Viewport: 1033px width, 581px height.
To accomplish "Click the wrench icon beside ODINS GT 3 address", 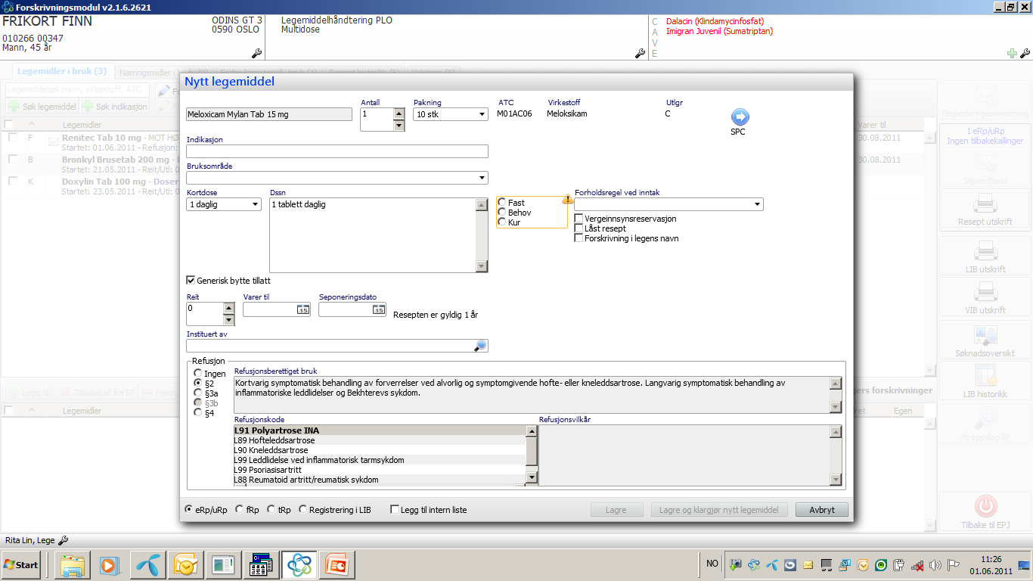I will pyautogui.click(x=256, y=53).
